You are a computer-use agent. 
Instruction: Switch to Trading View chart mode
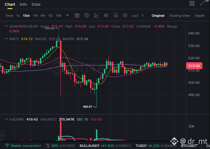(x=179, y=16)
